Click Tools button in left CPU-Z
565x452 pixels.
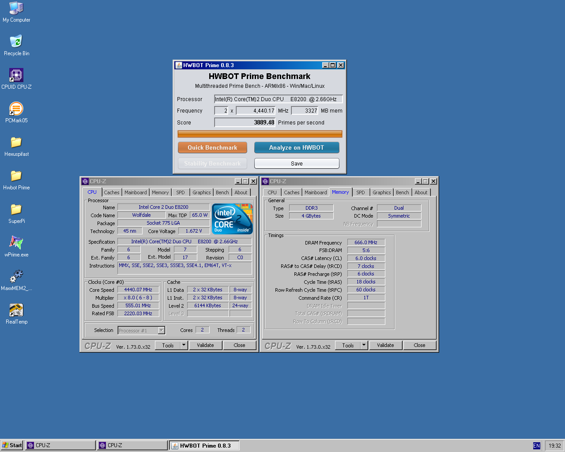pyautogui.click(x=168, y=345)
